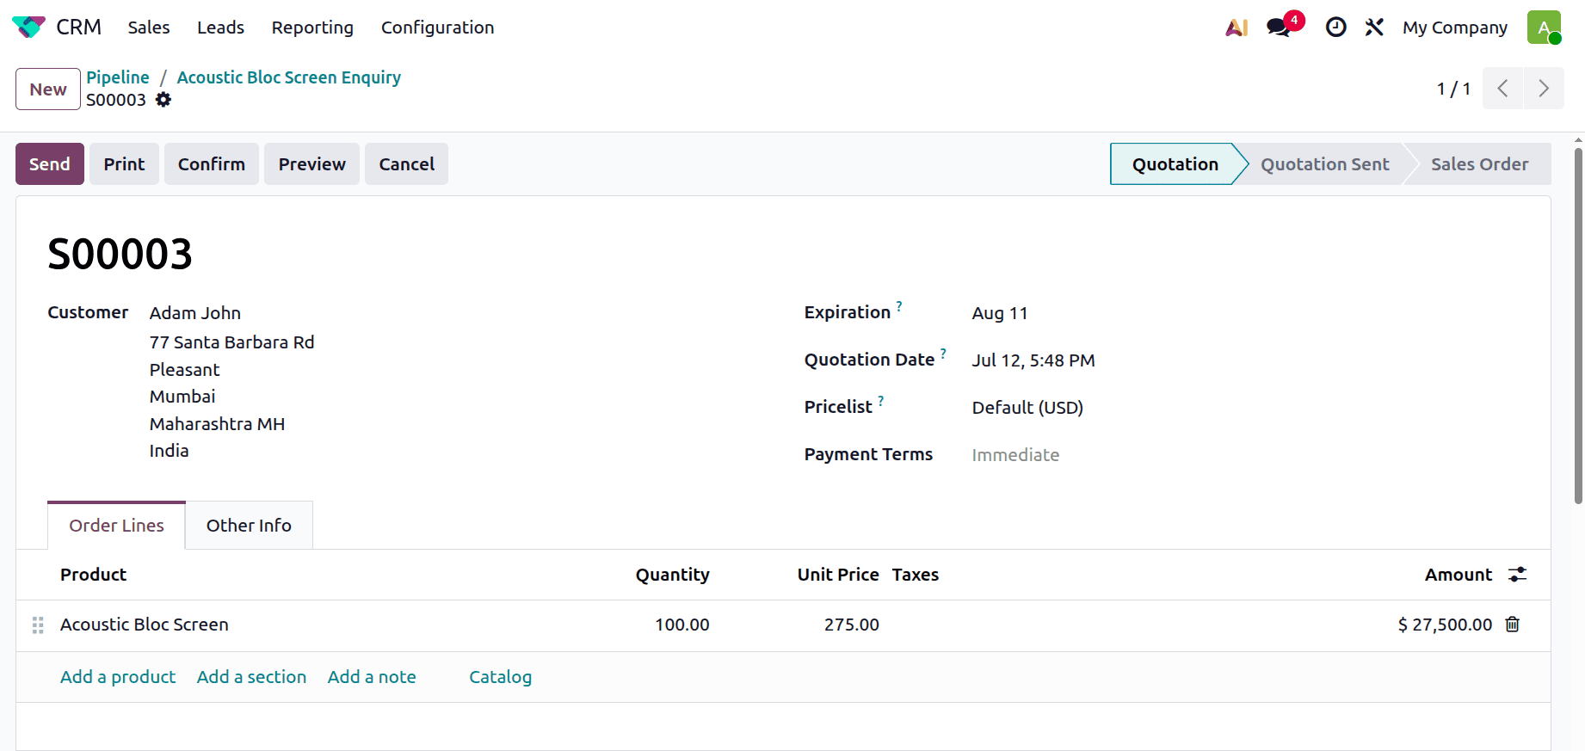The height and width of the screenshot is (751, 1585).
Task: Open the conversations message icon with badge
Action: tap(1279, 28)
